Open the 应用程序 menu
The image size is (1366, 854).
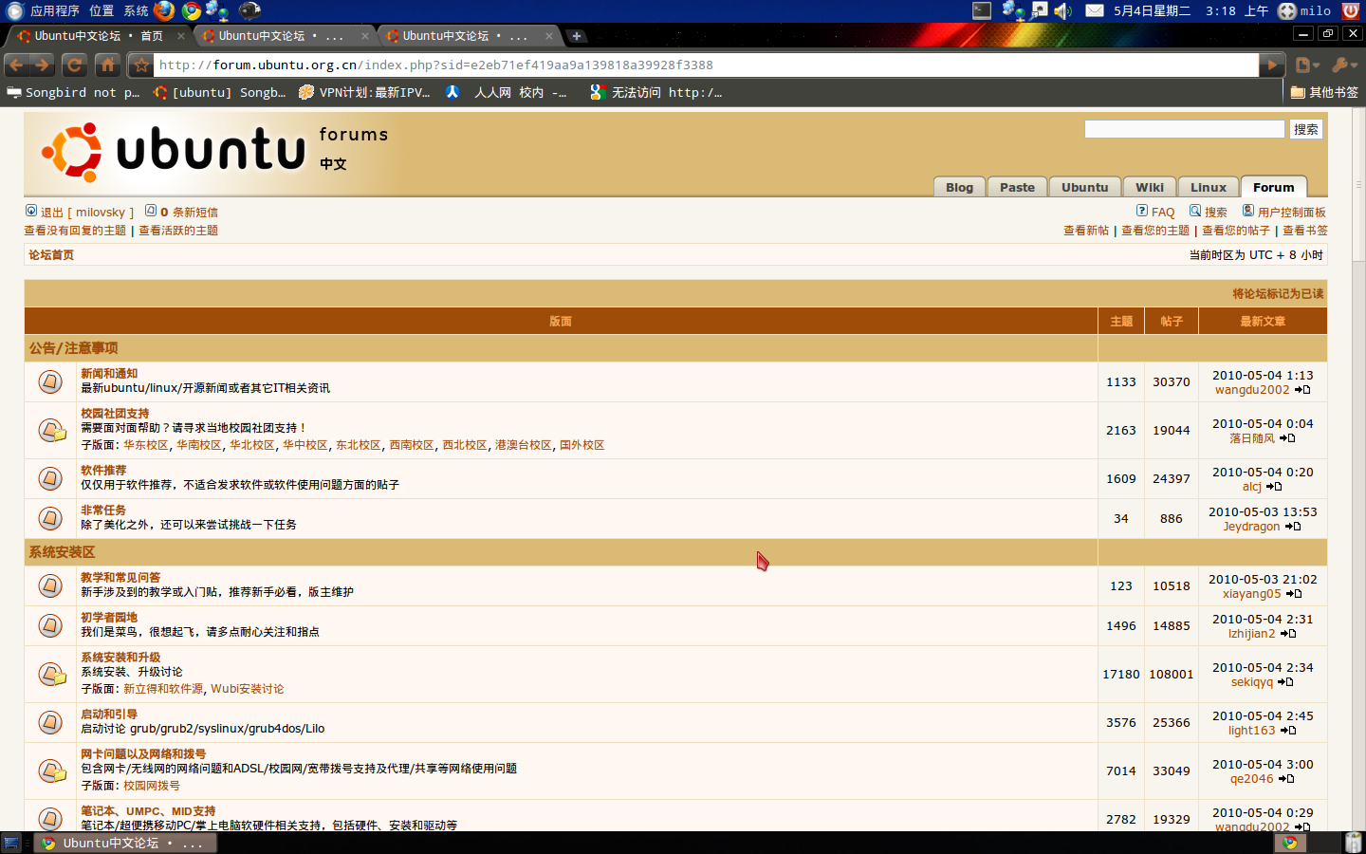pyautogui.click(x=54, y=10)
